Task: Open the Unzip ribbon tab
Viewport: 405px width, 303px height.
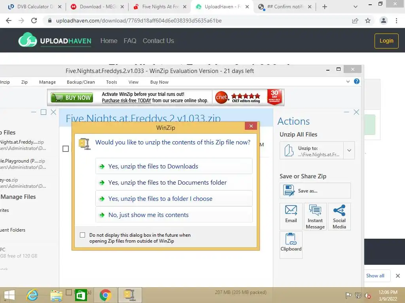Action: tap(5, 82)
